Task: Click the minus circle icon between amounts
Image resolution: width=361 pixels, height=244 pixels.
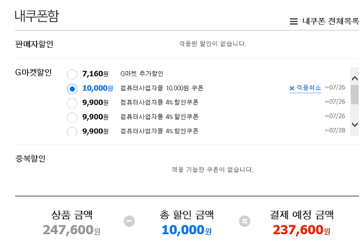Action: click(x=129, y=221)
